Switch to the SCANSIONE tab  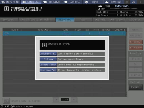[x=113, y=2]
